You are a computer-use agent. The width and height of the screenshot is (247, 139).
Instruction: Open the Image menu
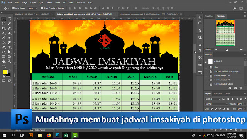(x=24, y=3)
